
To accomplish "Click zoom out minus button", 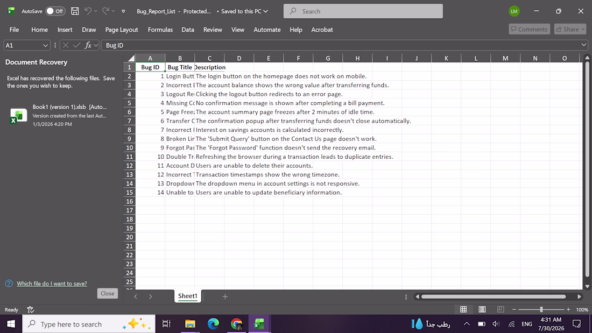I will pyautogui.click(x=514, y=309).
